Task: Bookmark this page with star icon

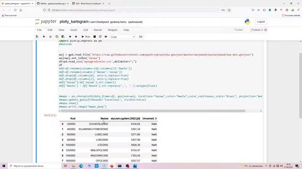Action: 229,10
